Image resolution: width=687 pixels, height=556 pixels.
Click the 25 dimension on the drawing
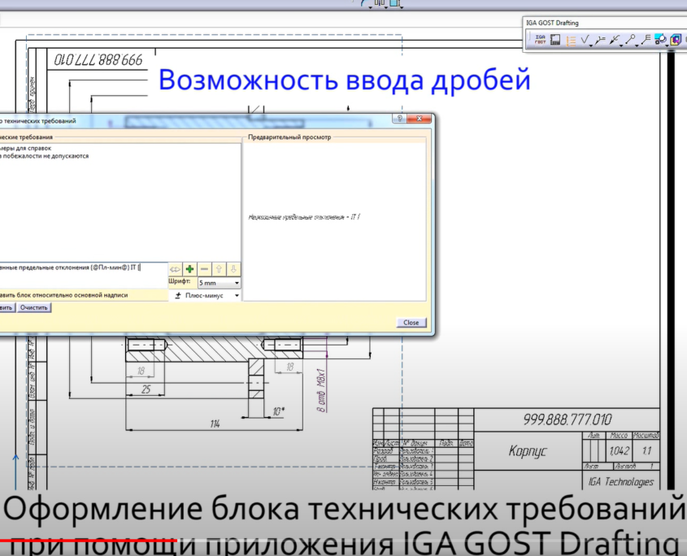(146, 389)
